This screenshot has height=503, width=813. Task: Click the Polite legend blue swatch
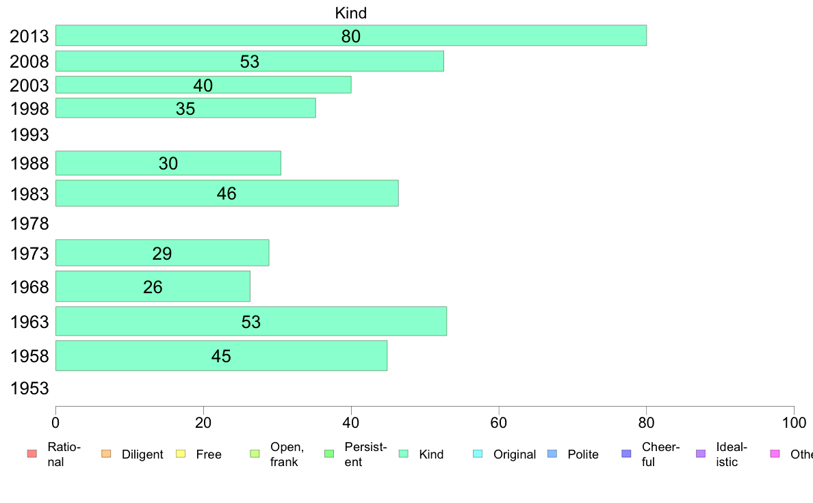(x=552, y=454)
